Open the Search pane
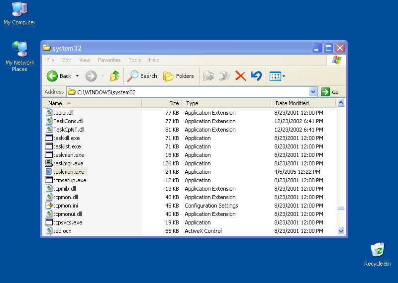 point(142,76)
